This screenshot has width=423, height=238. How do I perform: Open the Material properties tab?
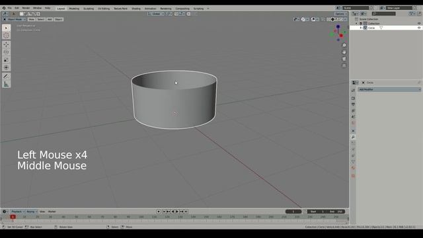click(353, 168)
